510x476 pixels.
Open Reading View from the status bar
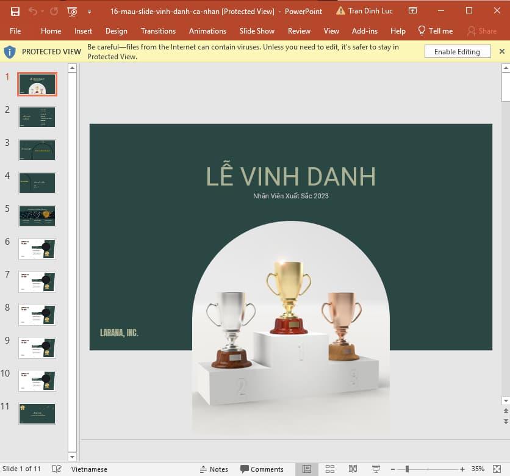(354, 469)
